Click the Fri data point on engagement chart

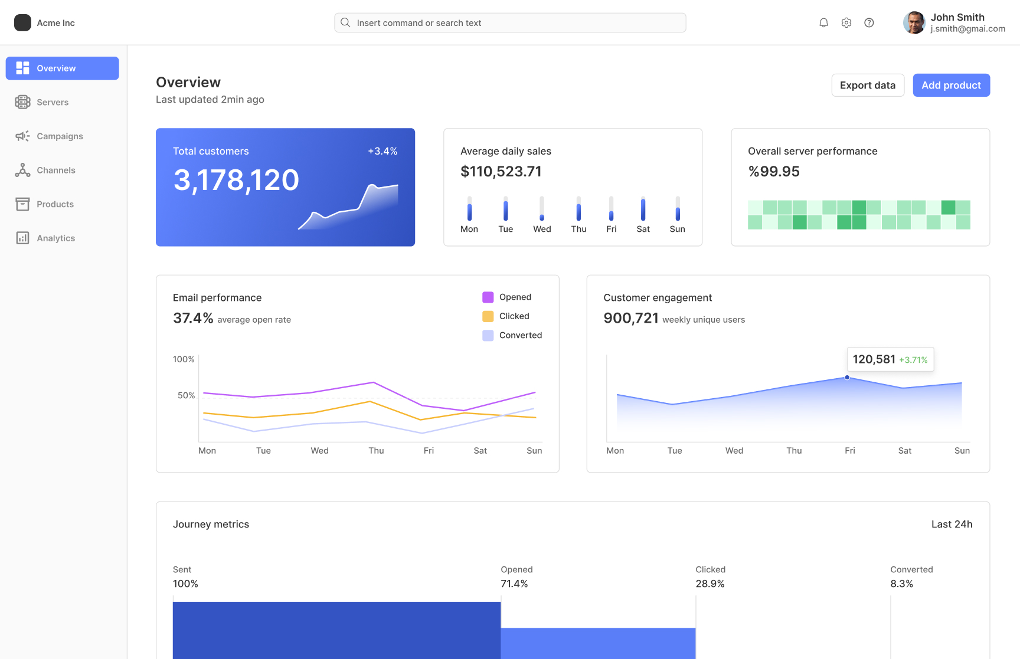847,378
